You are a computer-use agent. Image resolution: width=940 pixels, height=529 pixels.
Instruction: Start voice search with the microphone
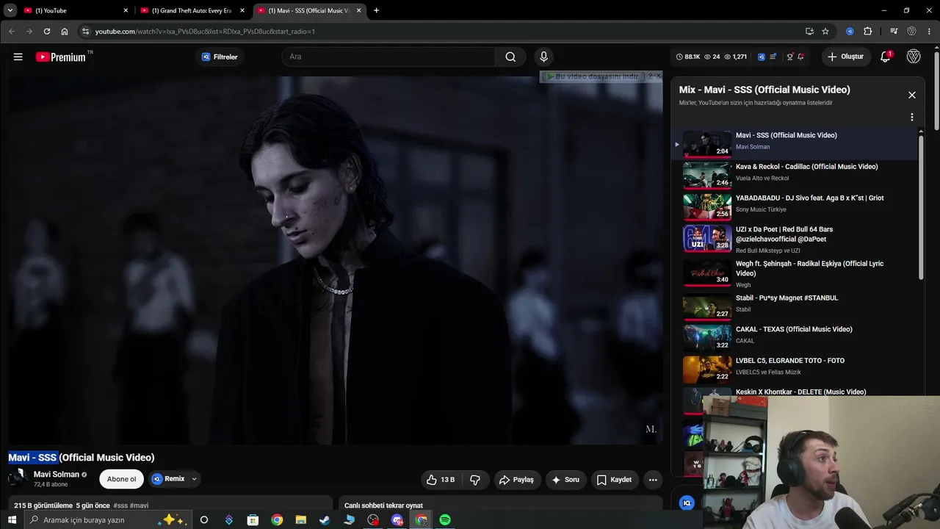(543, 57)
